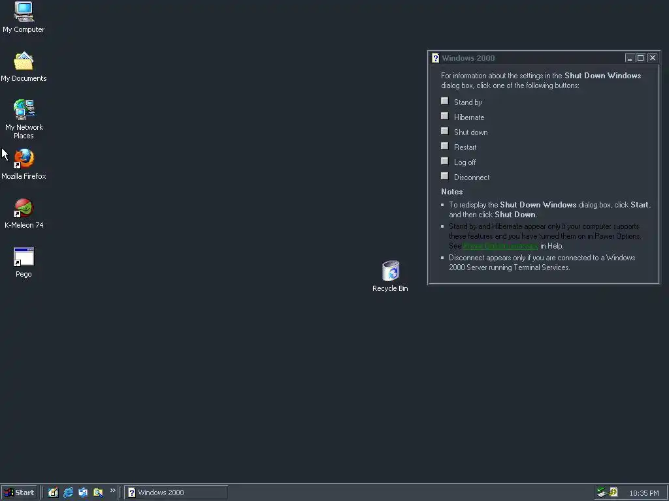Click the Disconnect help button

tap(444, 176)
